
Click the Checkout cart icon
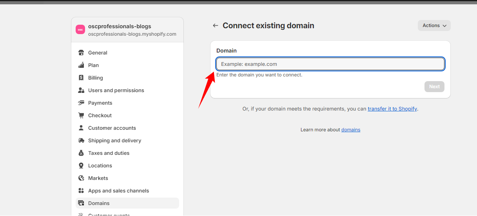point(81,115)
